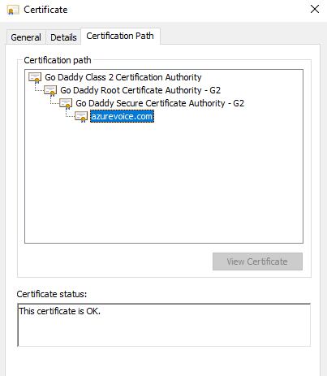Select Go Daddy Class 2 Certification Authority entry
This screenshot has height=376, width=327.
[123, 77]
